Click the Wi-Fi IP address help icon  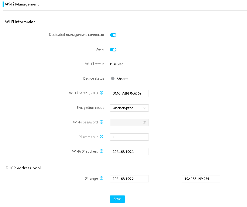click(x=101, y=151)
